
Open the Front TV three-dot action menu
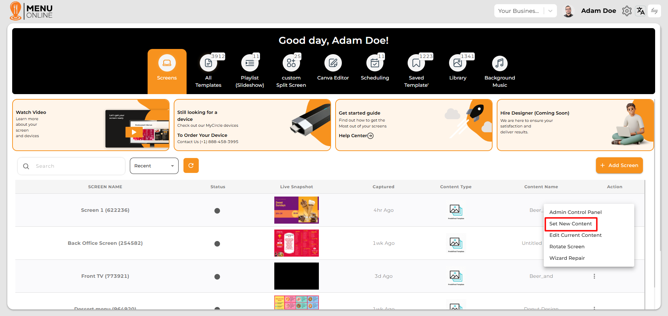594,276
